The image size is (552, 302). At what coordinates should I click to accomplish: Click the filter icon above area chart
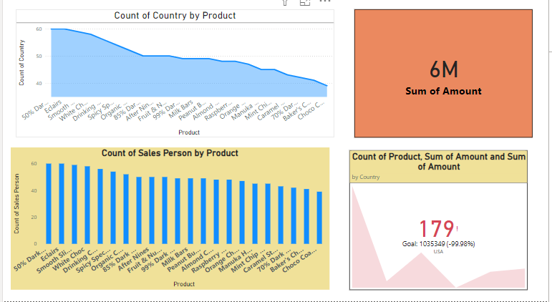pos(286,2)
